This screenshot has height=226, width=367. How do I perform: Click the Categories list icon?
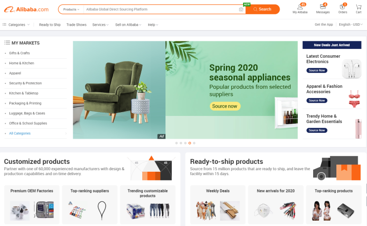[4, 25]
